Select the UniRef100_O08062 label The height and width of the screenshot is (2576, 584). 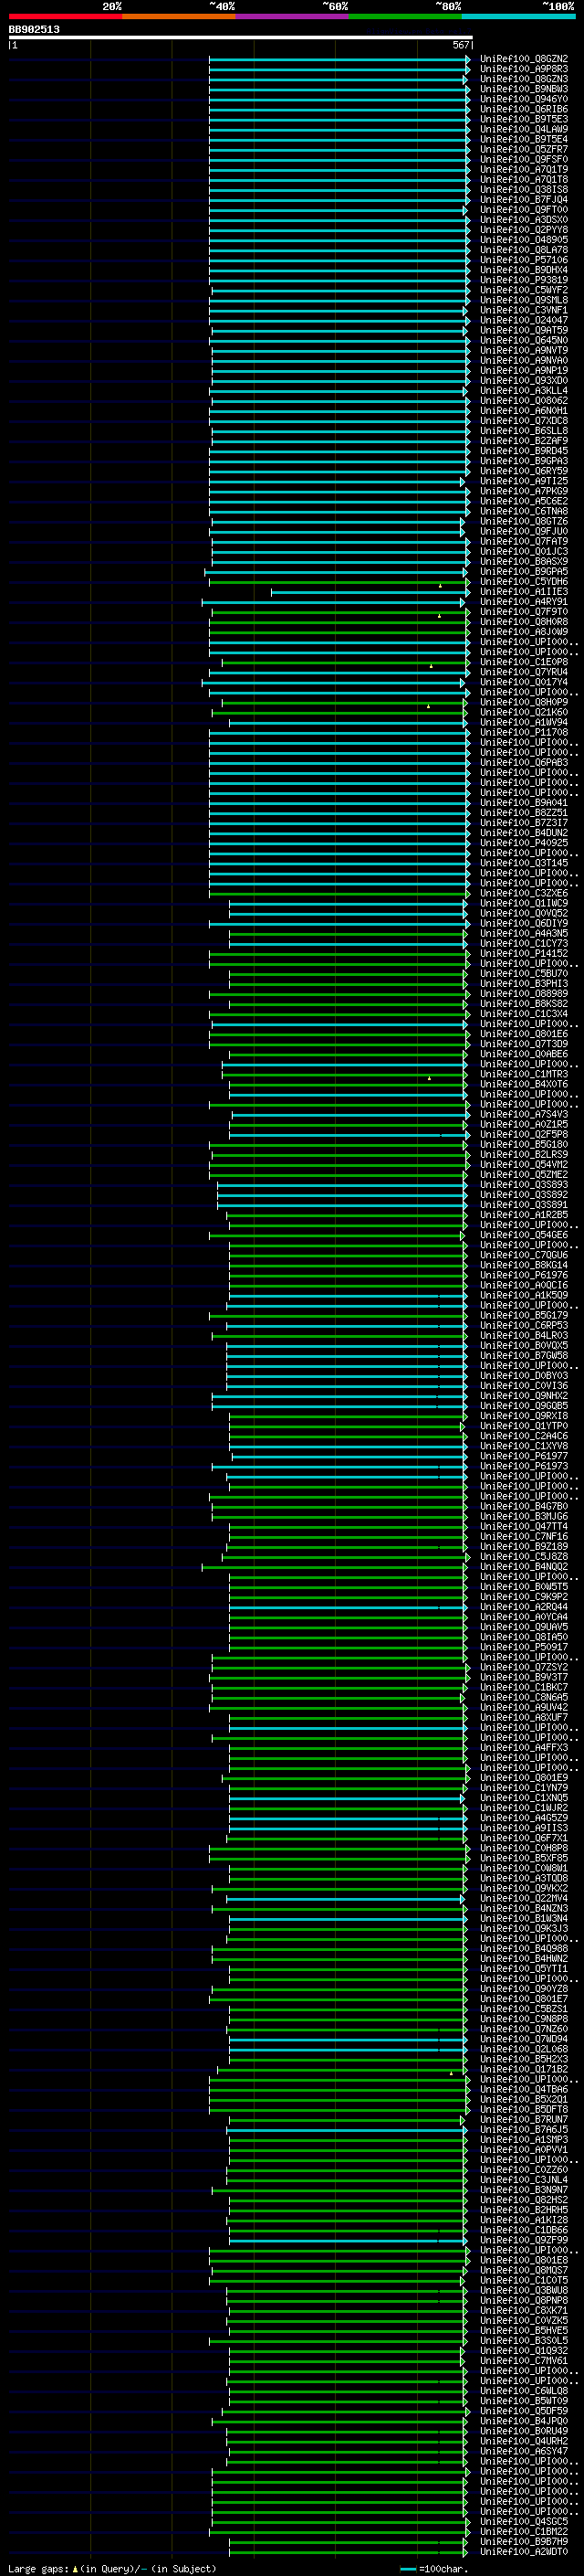524,401
